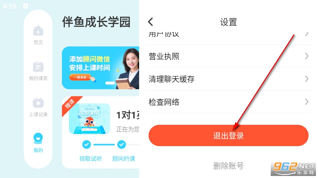Click the 领取试听 blue checkmark step
This screenshot has height=178, width=318.
pyautogui.click(x=87, y=144)
